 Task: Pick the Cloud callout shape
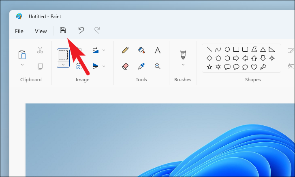coord(245,67)
